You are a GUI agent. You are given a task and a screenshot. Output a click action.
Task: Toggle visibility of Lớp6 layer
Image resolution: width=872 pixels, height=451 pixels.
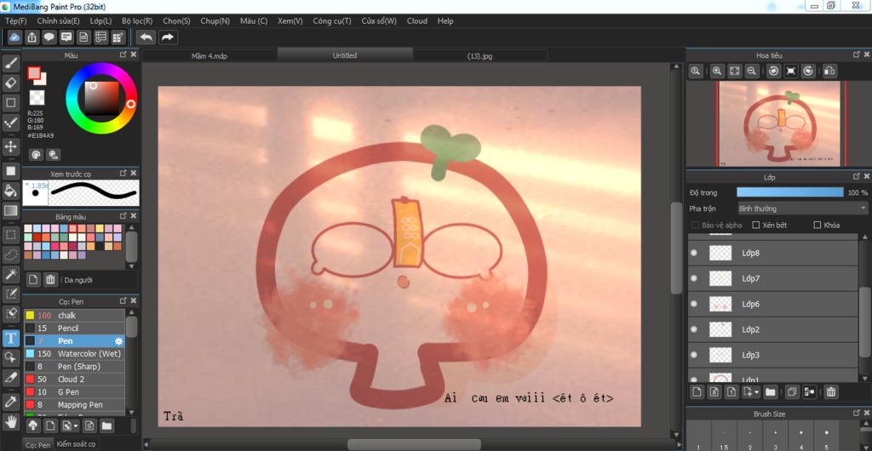[x=693, y=304]
